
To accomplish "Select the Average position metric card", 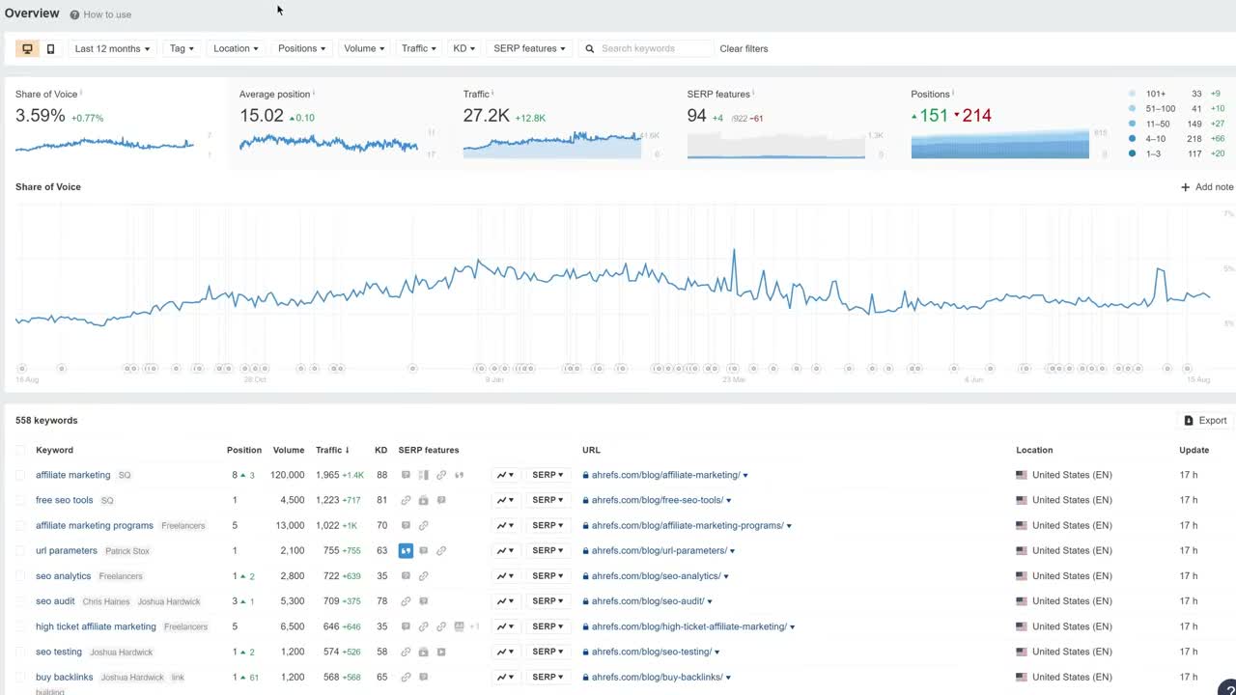I will tap(339, 124).
